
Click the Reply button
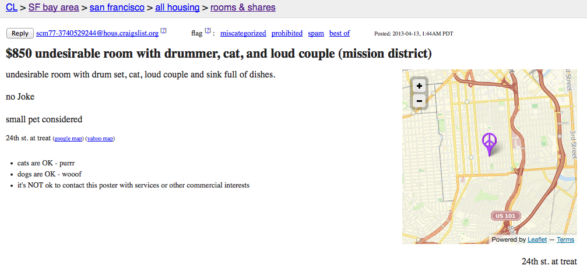click(x=20, y=33)
